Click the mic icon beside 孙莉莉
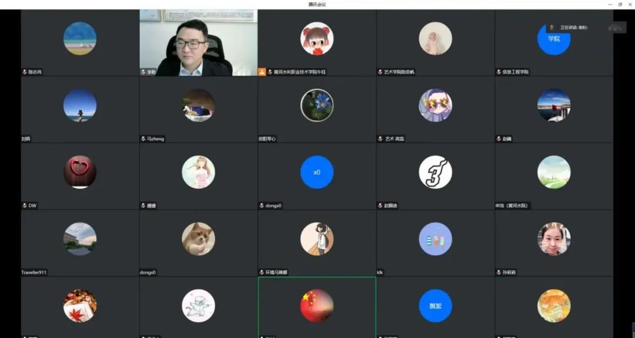Viewport: 635px width, 338px height. tap(498, 273)
